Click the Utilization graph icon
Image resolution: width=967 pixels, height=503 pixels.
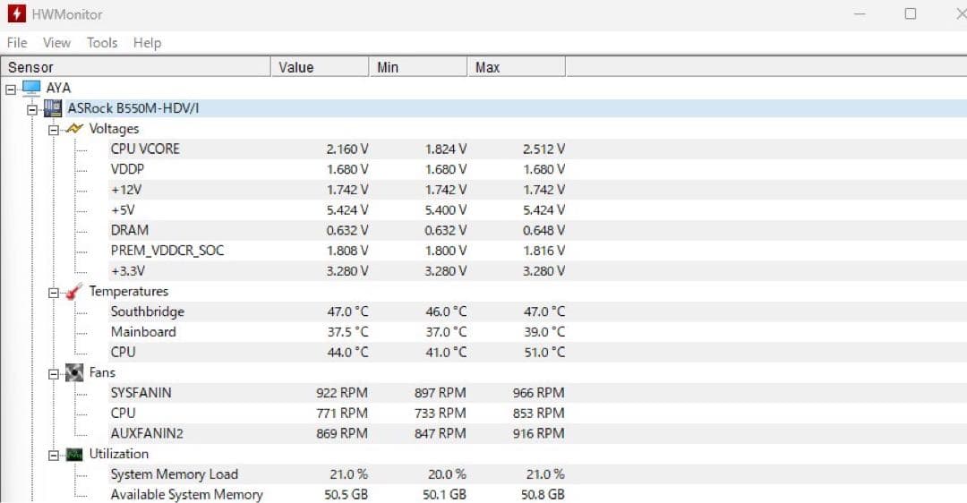pos(74,455)
